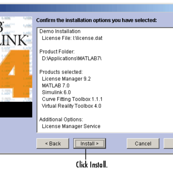This screenshot has width=173, height=173.
Task: Click the orange number 4 graphic
Action: [16, 74]
